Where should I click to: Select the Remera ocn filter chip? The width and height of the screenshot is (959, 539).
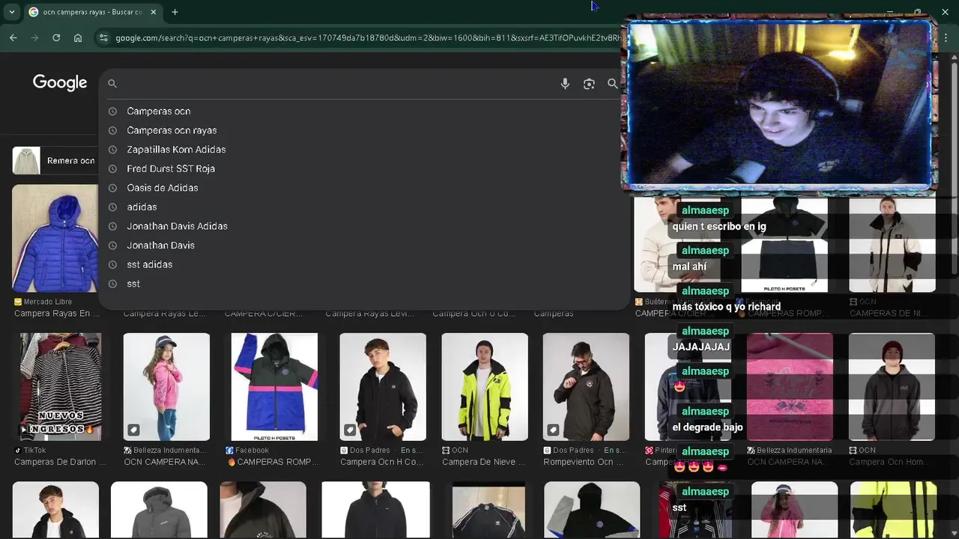point(54,161)
